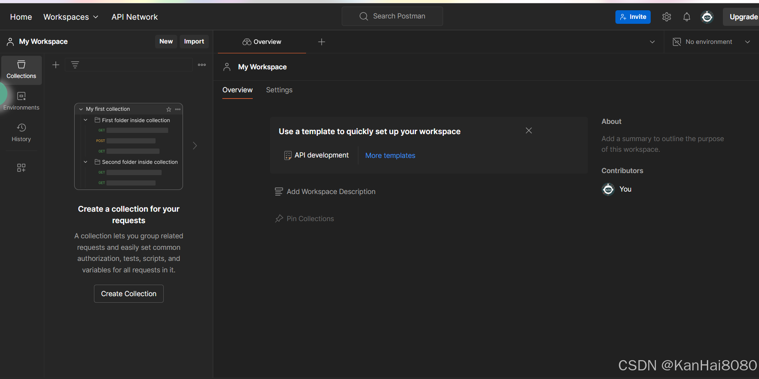This screenshot has height=379, width=759.
Task: Click the configure workspace sidebar grid icon
Action: [x=21, y=168]
